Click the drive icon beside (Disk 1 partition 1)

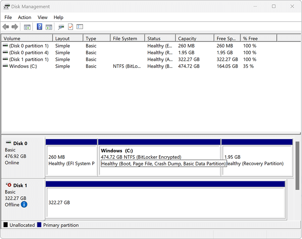point(5,59)
